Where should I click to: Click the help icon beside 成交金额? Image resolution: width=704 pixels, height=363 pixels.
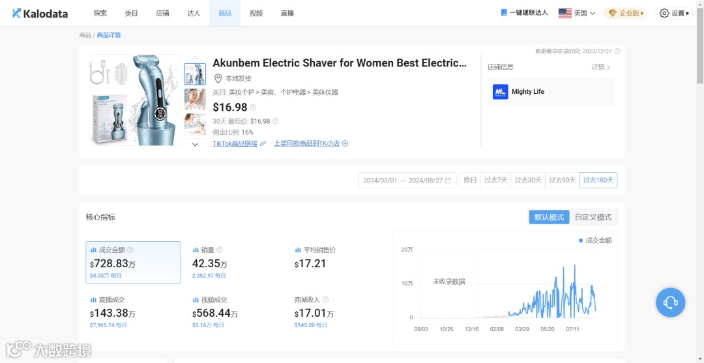[130, 250]
